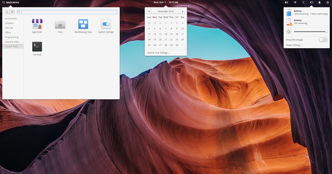Select November 4 in the calendar

pyautogui.click(x=149, y=28)
